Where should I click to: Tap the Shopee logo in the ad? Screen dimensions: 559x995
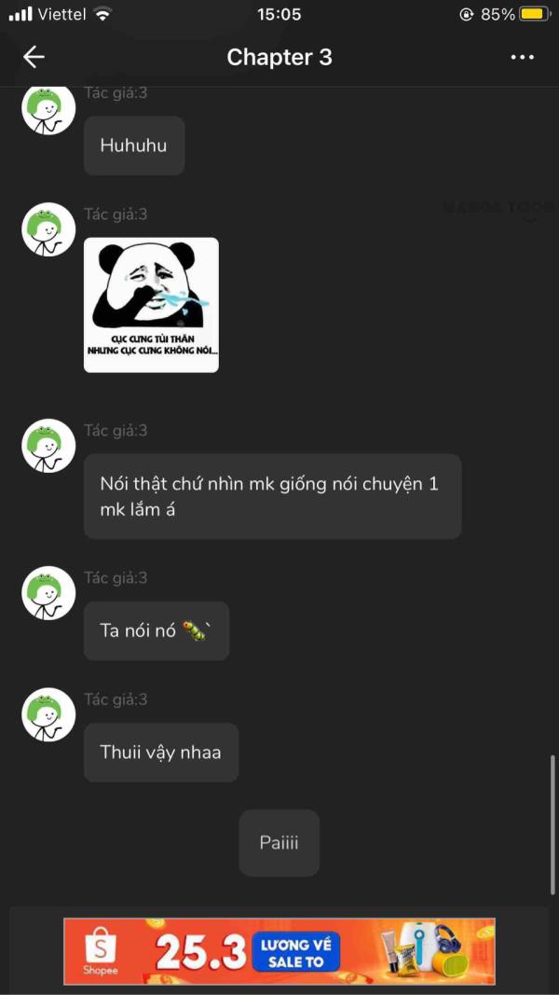click(100, 951)
